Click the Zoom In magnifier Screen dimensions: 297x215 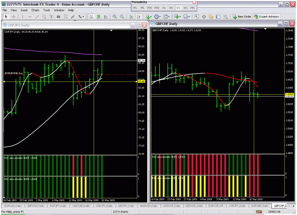[115, 17]
